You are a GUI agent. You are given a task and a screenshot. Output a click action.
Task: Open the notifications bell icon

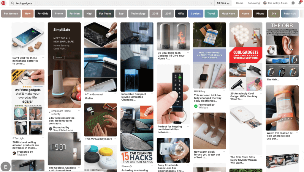(300, 3)
